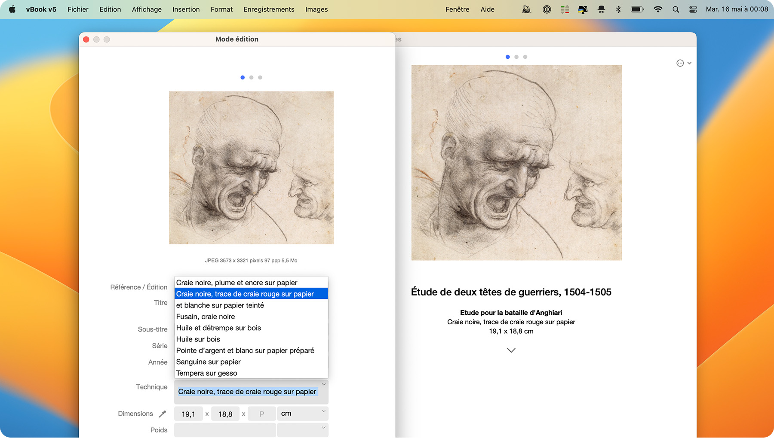Click the date and time in menu bar
This screenshot has width=774, height=438.
737,9
